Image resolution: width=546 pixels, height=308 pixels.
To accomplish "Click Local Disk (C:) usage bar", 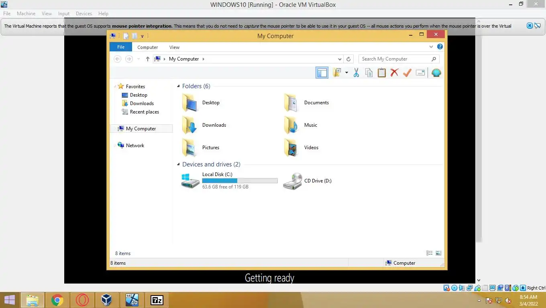I will click(x=240, y=181).
